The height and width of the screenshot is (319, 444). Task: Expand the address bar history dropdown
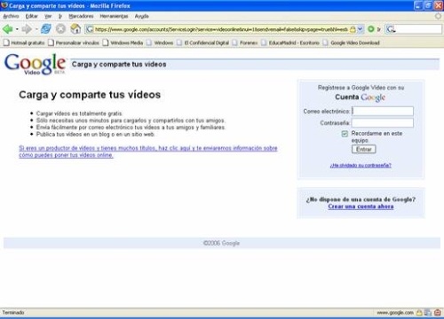361,29
